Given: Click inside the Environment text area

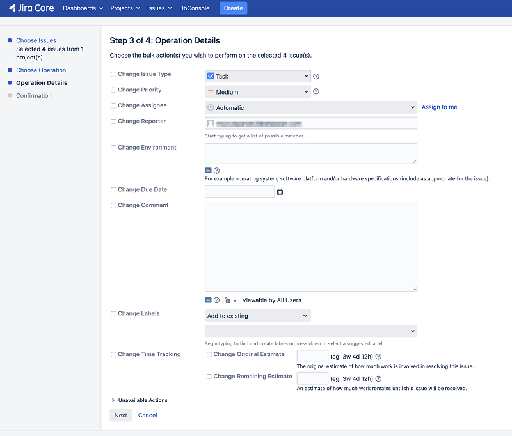Looking at the screenshot, I should [310, 153].
